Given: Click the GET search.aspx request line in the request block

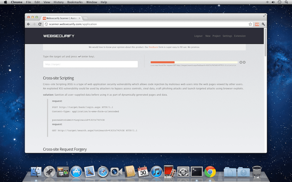Looking at the screenshot, I should 95,130.
